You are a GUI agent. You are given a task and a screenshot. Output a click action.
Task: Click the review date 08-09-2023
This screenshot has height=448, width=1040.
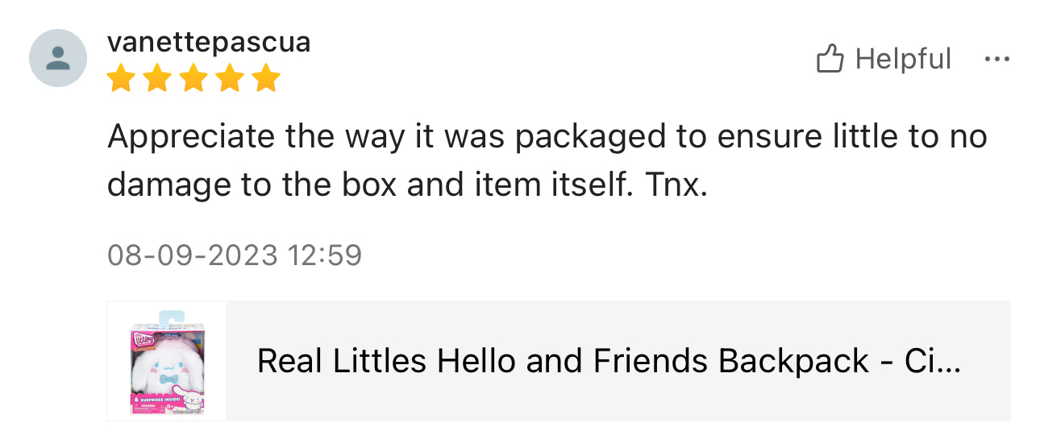193,255
